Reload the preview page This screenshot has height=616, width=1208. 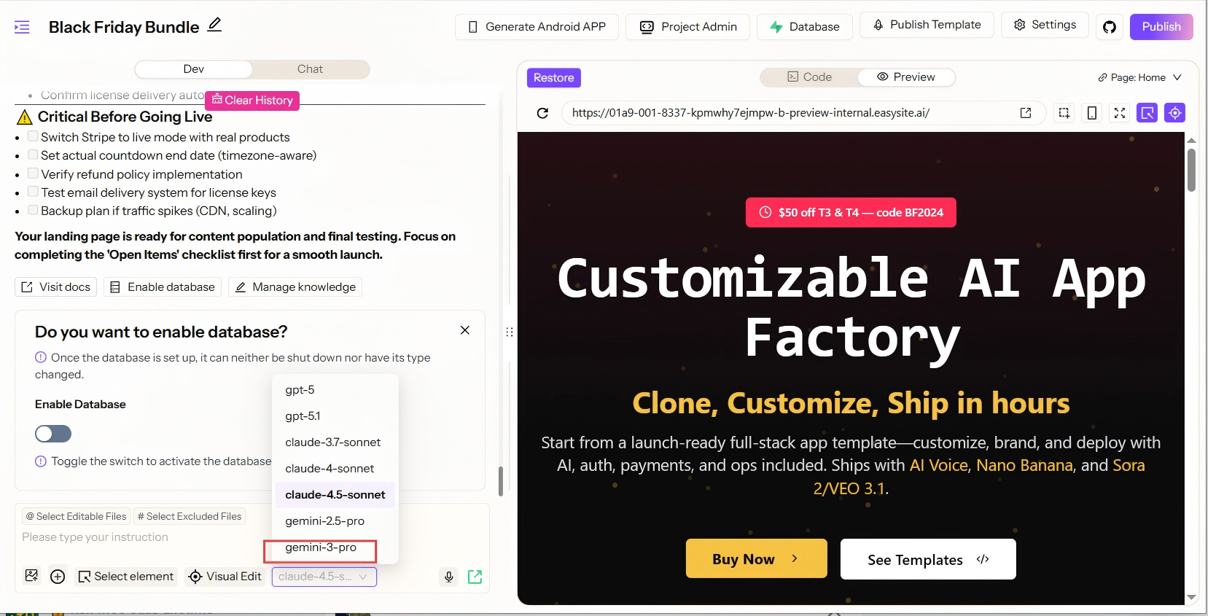(542, 113)
